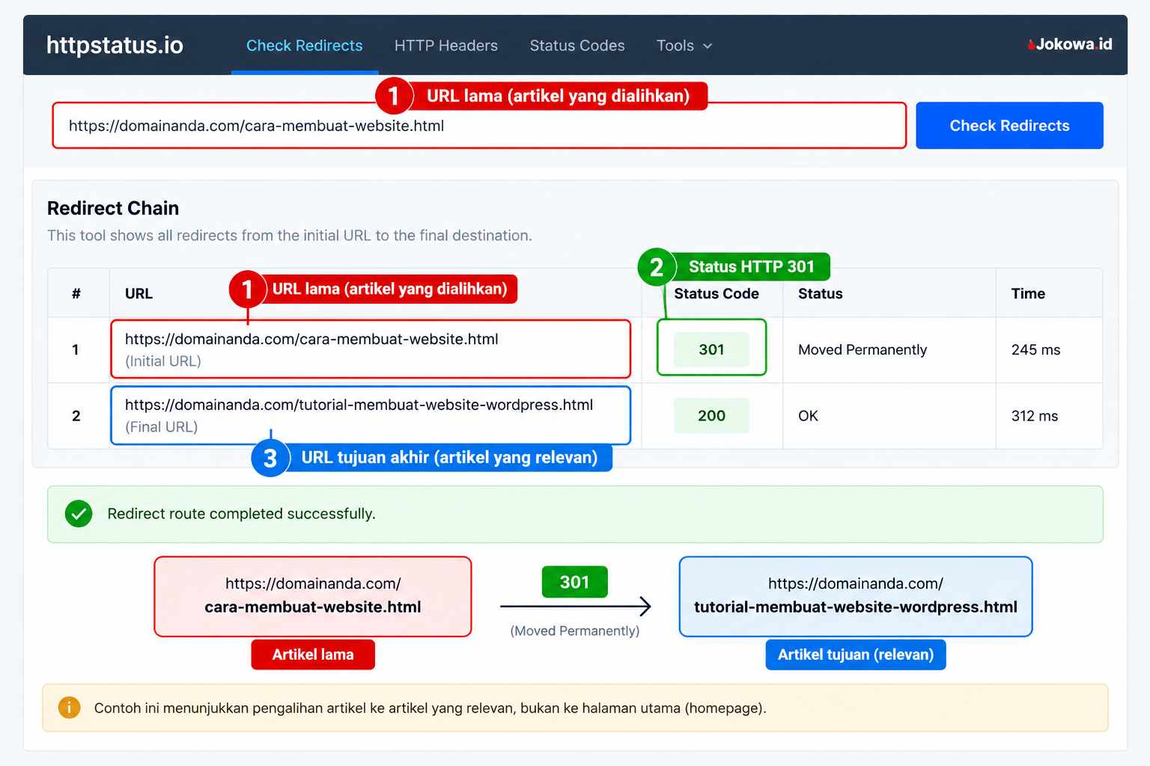Select the Final URL cell in row 2
The height and width of the screenshot is (766, 1150).
coord(371,415)
